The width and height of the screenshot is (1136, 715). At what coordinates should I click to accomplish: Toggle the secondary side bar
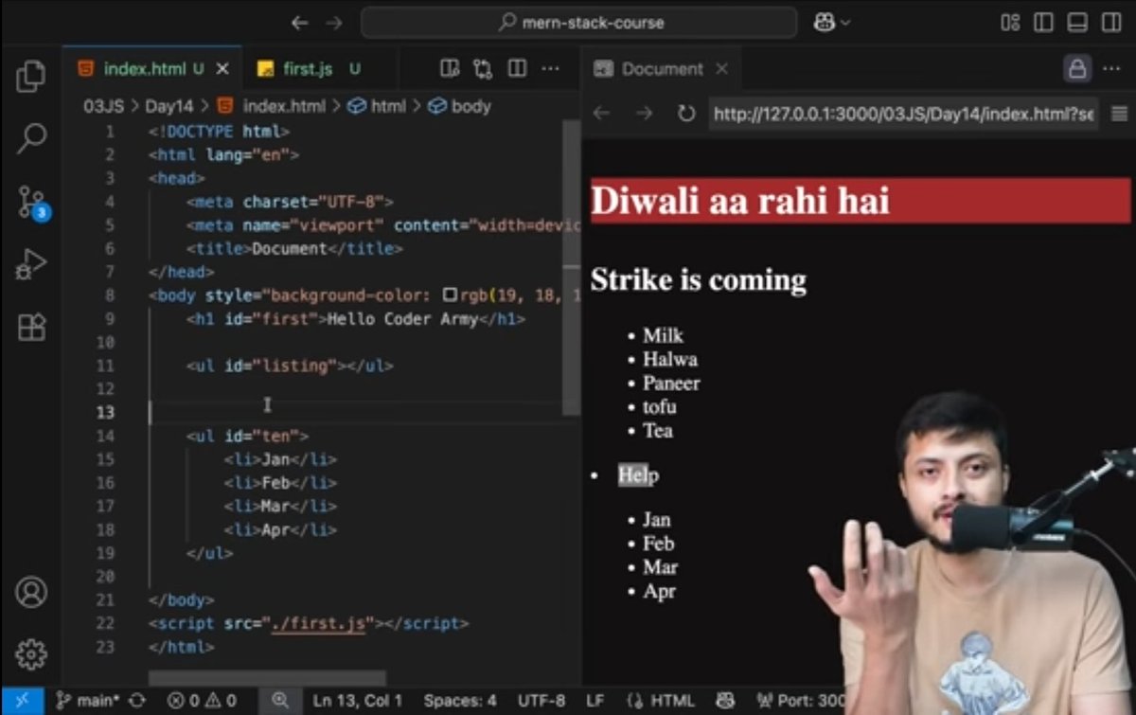coord(1111,22)
